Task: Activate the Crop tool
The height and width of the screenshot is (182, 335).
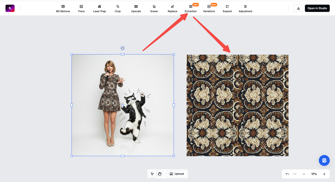Action: tap(118, 8)
